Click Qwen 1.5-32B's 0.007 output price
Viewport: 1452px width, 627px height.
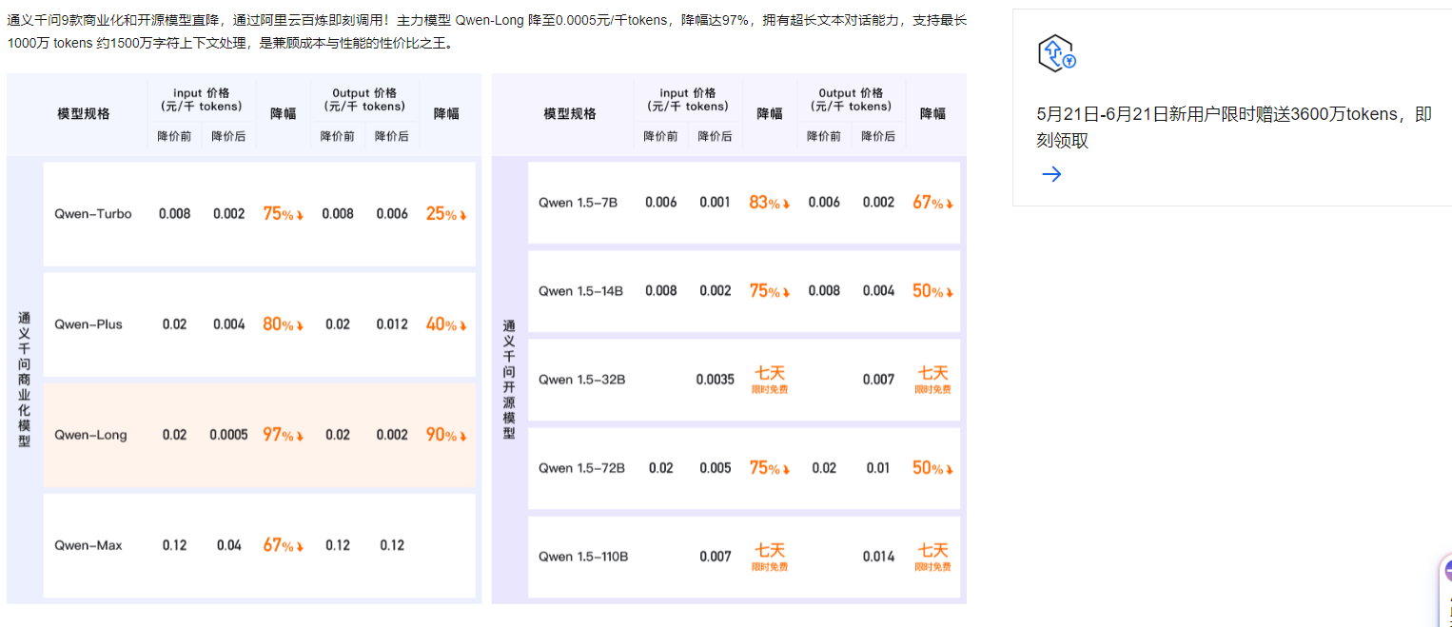pos(878,380)
